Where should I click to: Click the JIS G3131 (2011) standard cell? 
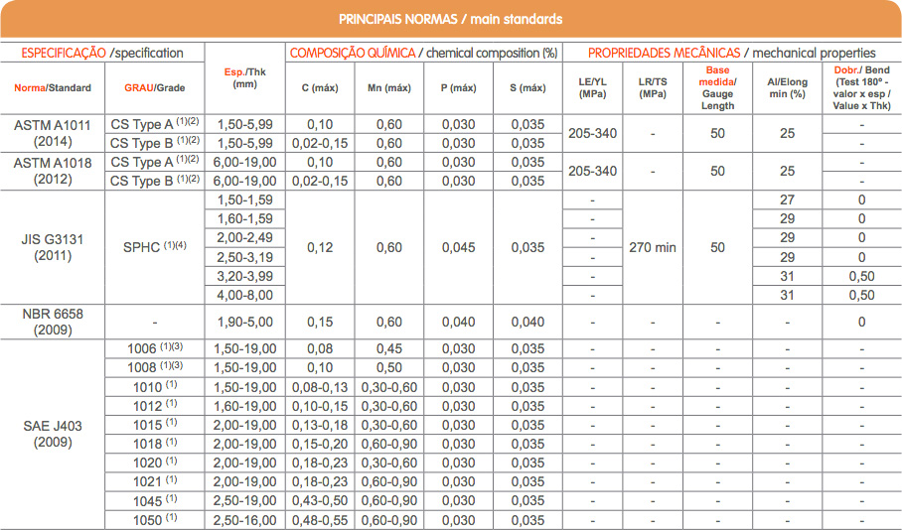pyautogui.click(x=52, y=247)
